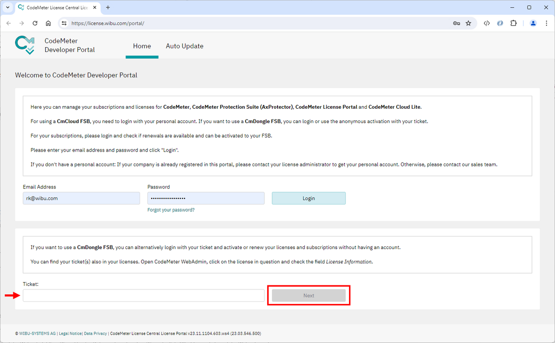Open Chrome three-dot menu
This screenshot has width=555, height=343.
pos(546,23)
